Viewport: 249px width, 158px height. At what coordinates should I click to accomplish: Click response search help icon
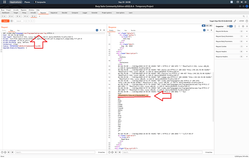pos(109,152)
